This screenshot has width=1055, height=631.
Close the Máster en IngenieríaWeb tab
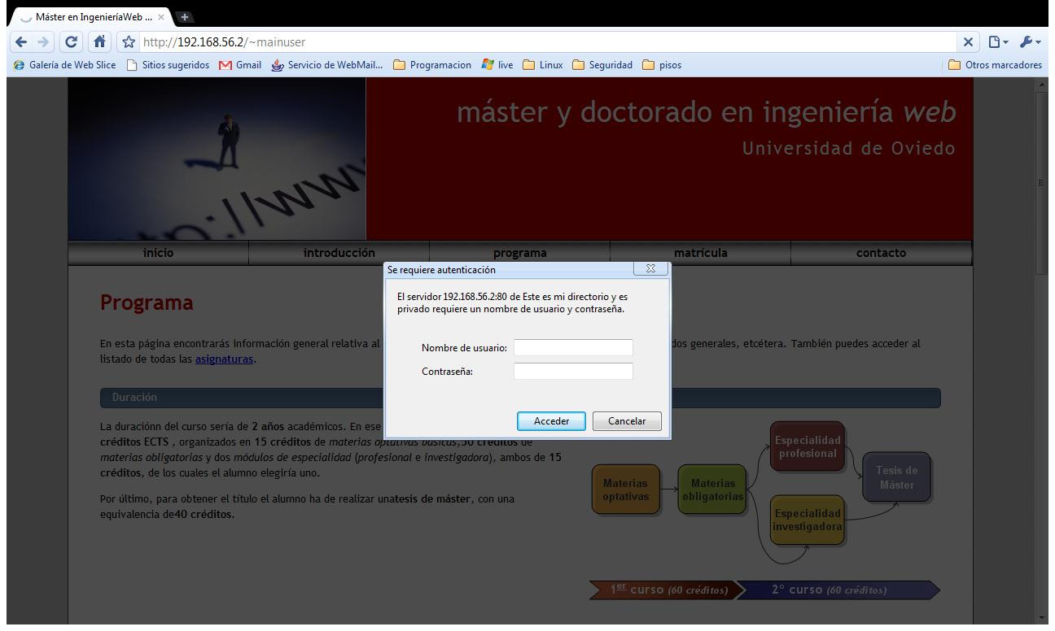coord(161,17)
